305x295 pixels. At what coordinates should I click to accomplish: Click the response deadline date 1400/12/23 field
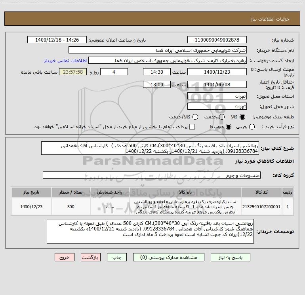(x=217, y=72)
